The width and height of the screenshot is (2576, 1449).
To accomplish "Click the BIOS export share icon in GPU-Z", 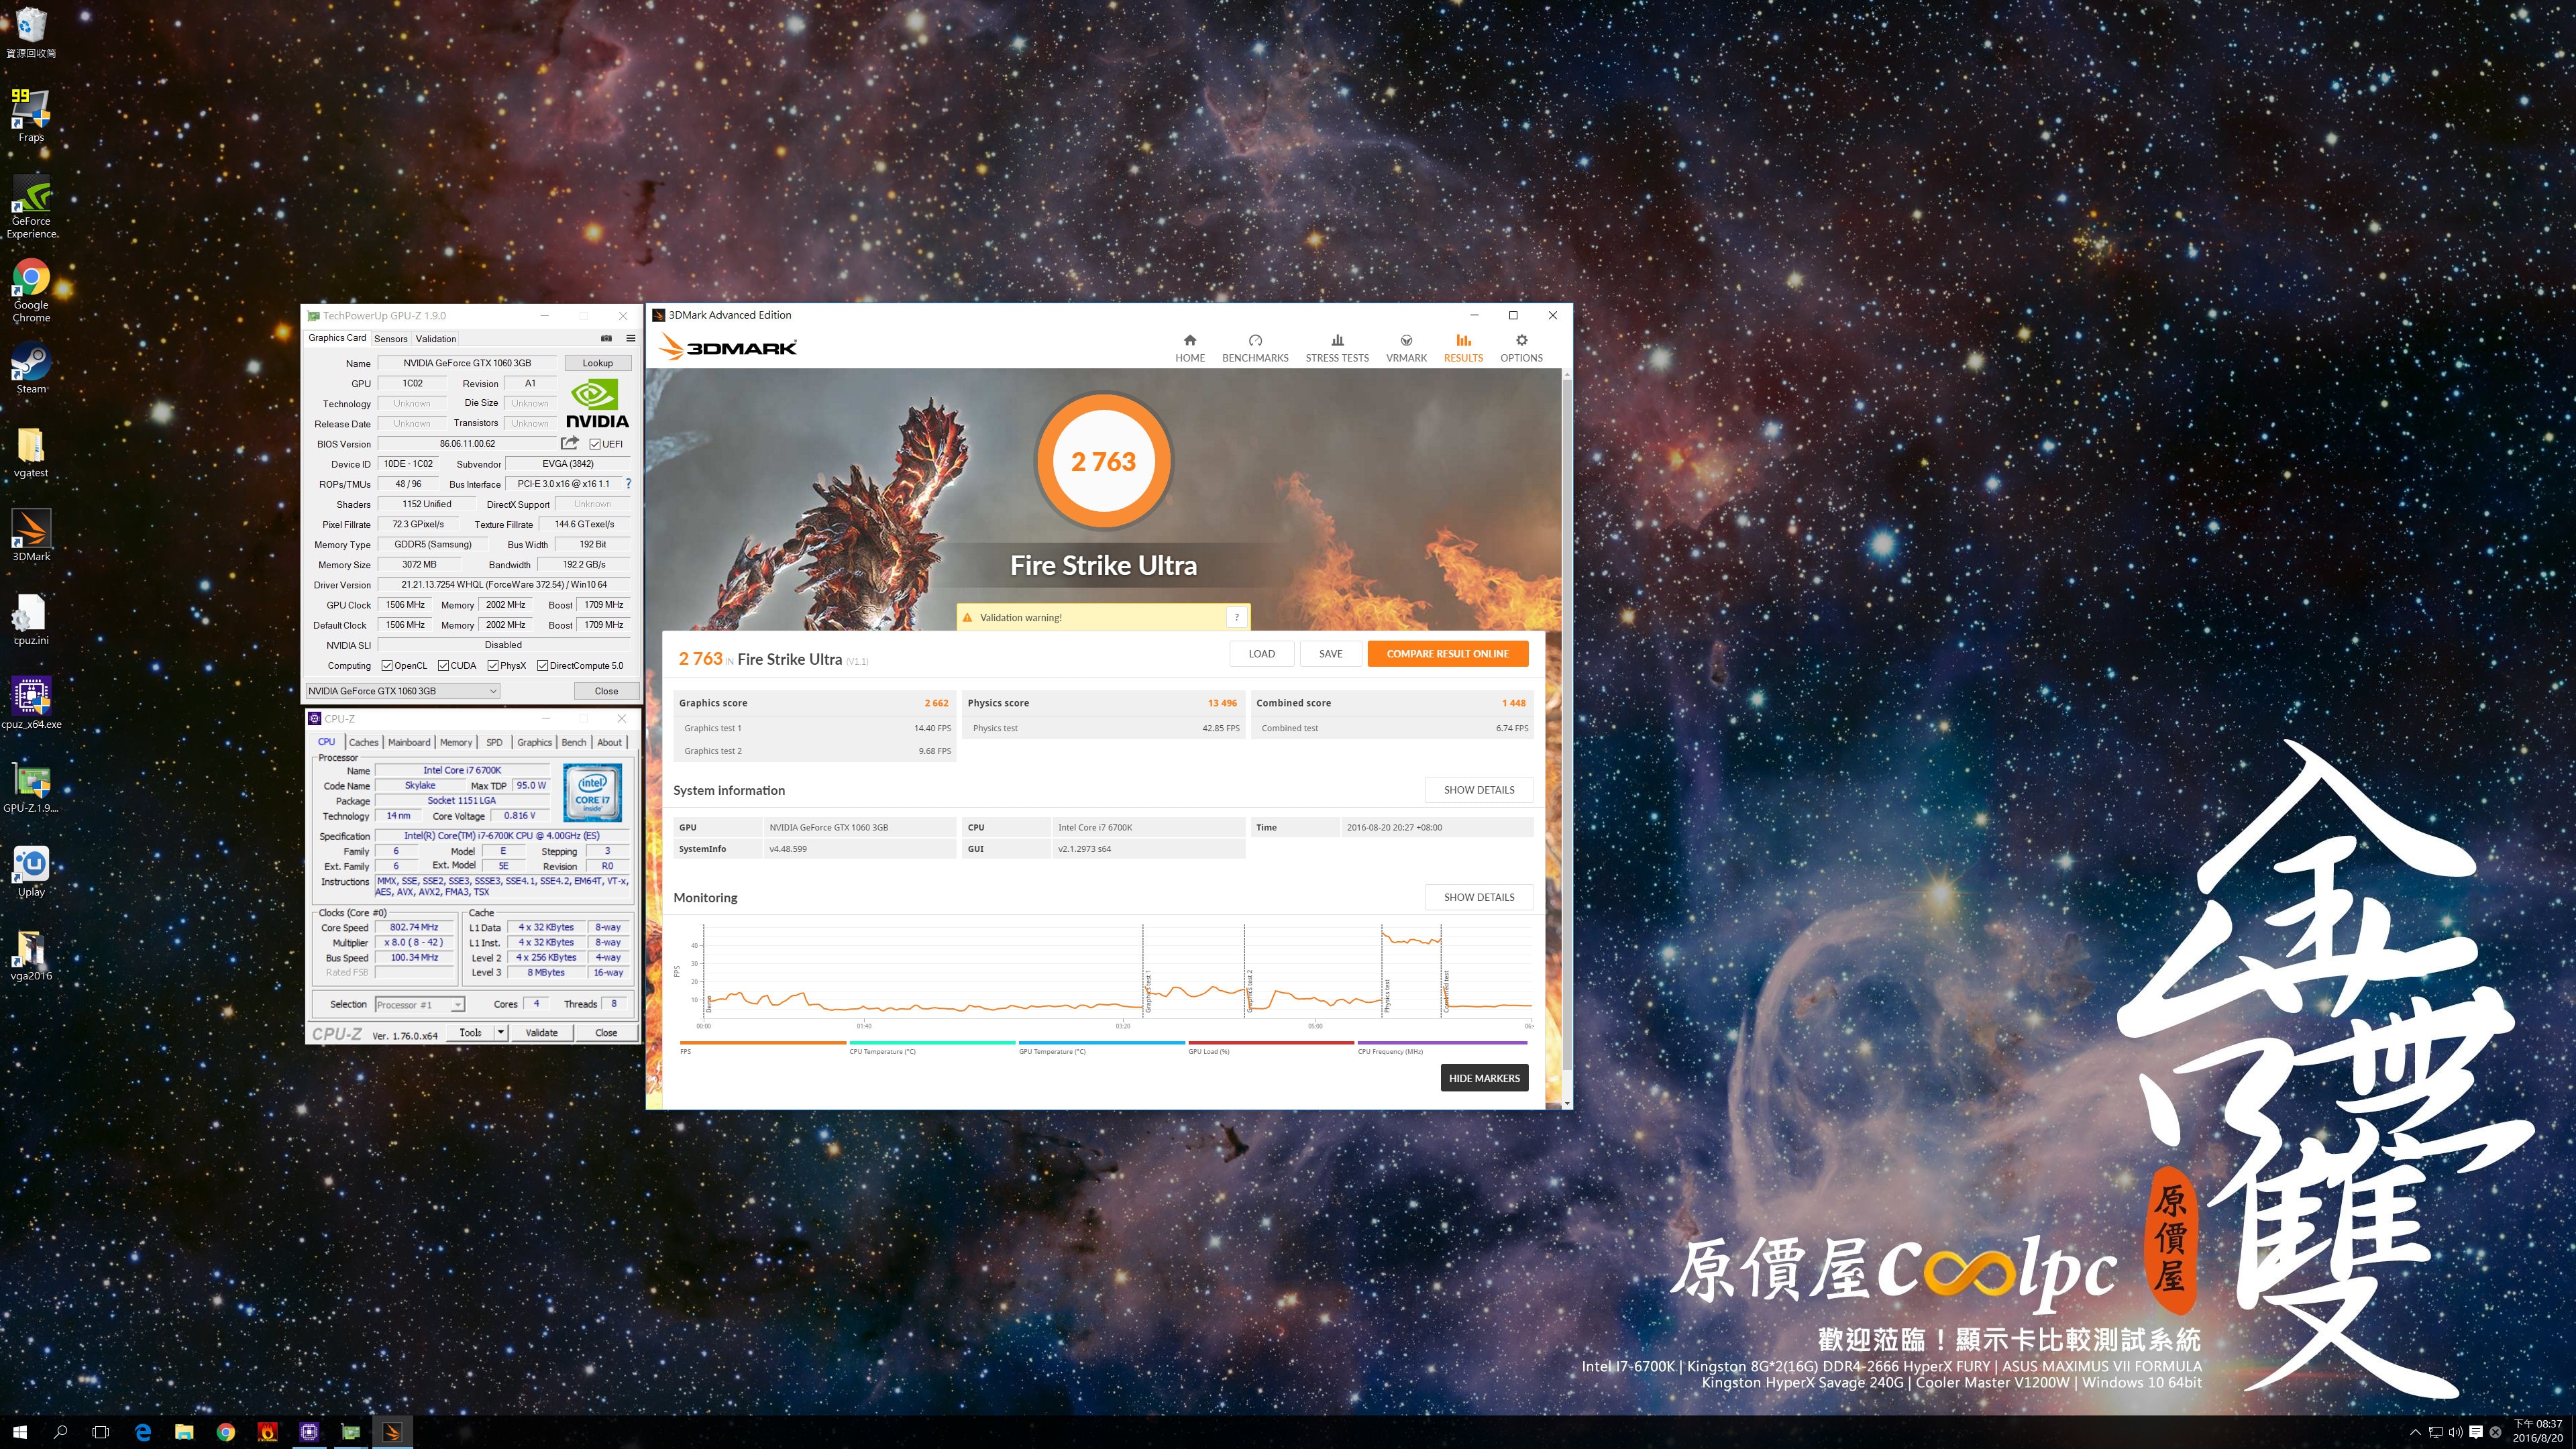I will (x=570, y=443).
